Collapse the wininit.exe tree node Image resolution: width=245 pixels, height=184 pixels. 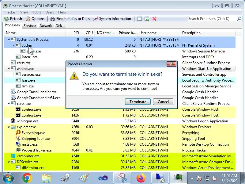tap(9, 68)
